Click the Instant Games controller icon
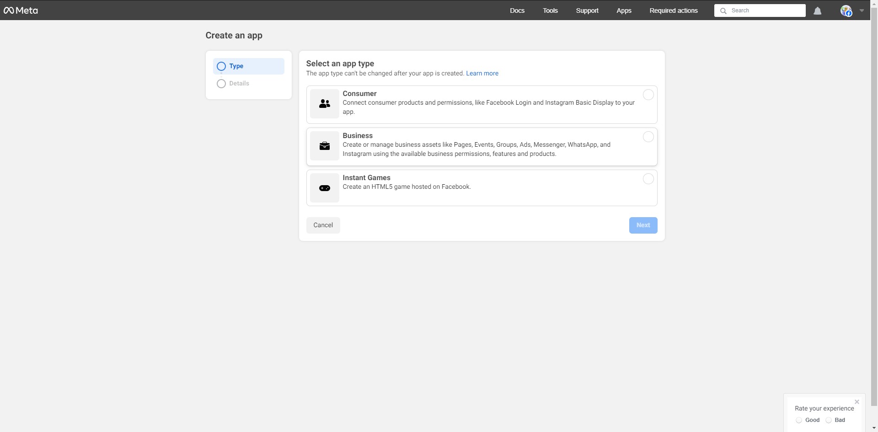The width and height of the screenshot is (878, 432). point(325,188)
